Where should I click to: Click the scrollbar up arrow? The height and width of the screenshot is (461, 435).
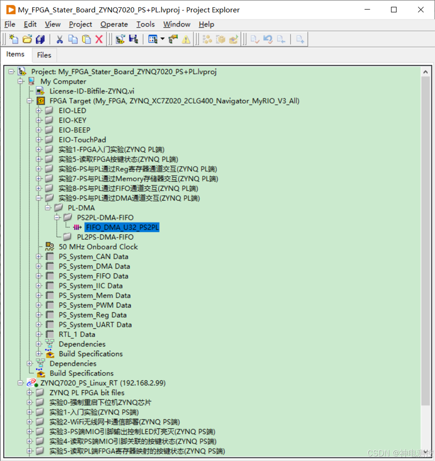click(425, 72)
